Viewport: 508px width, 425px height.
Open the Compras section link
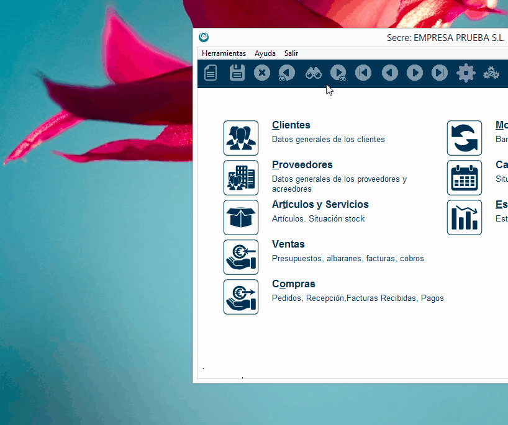[x=293, y=284]
